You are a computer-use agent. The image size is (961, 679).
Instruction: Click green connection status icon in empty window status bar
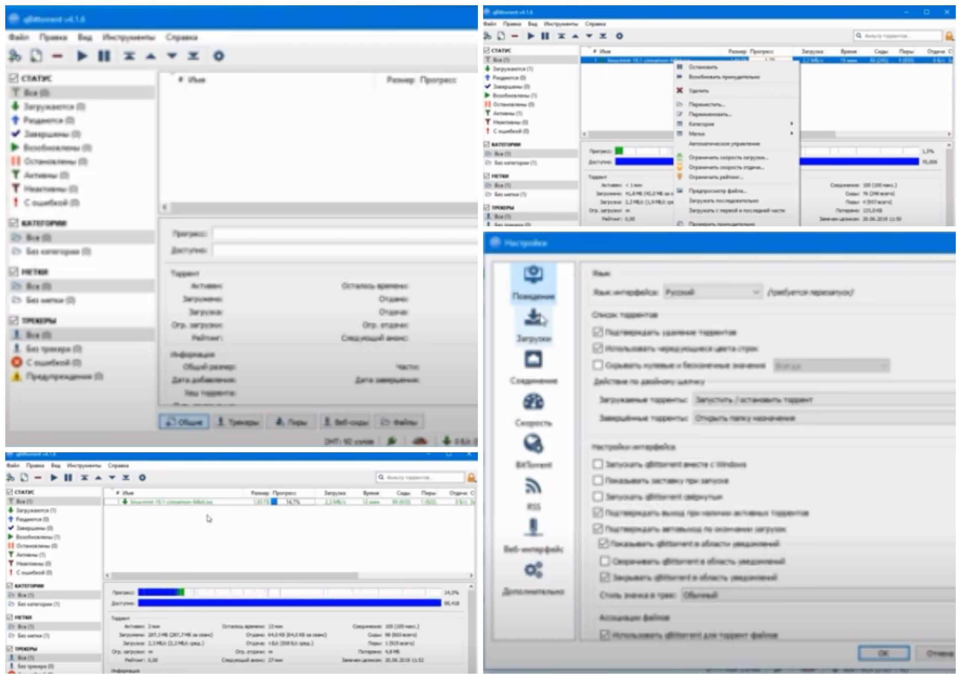[x=392, y=441]
